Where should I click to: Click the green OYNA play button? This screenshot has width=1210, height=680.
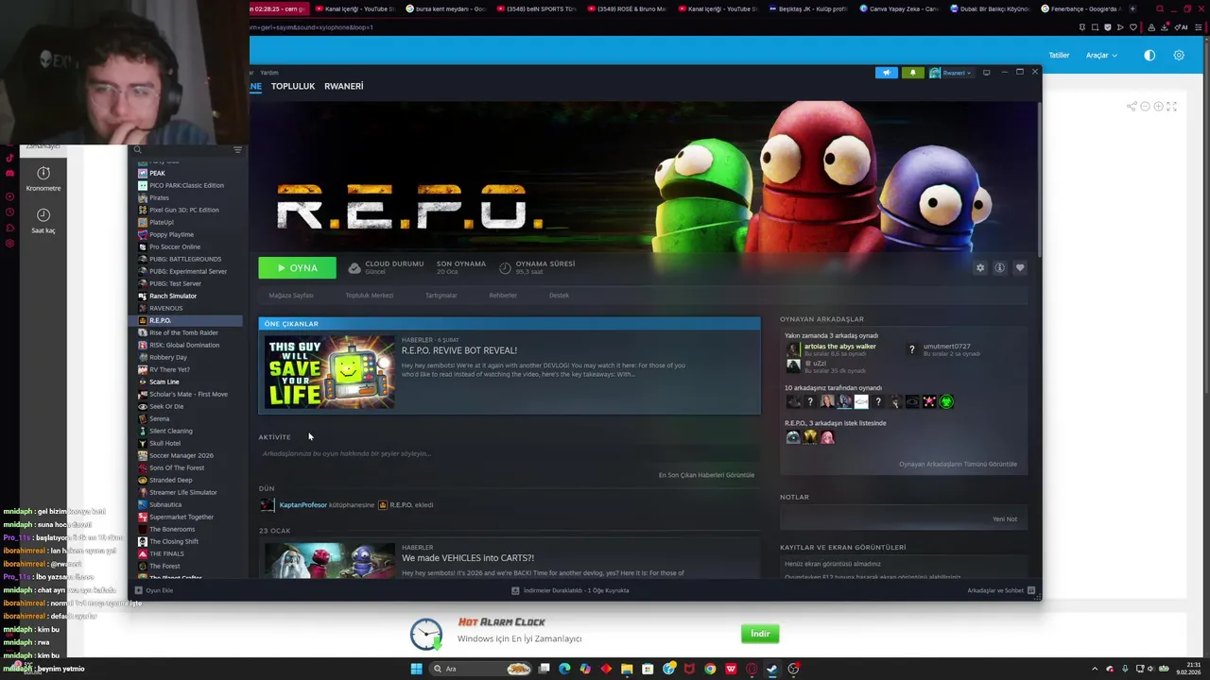click(x=297, y=268)
